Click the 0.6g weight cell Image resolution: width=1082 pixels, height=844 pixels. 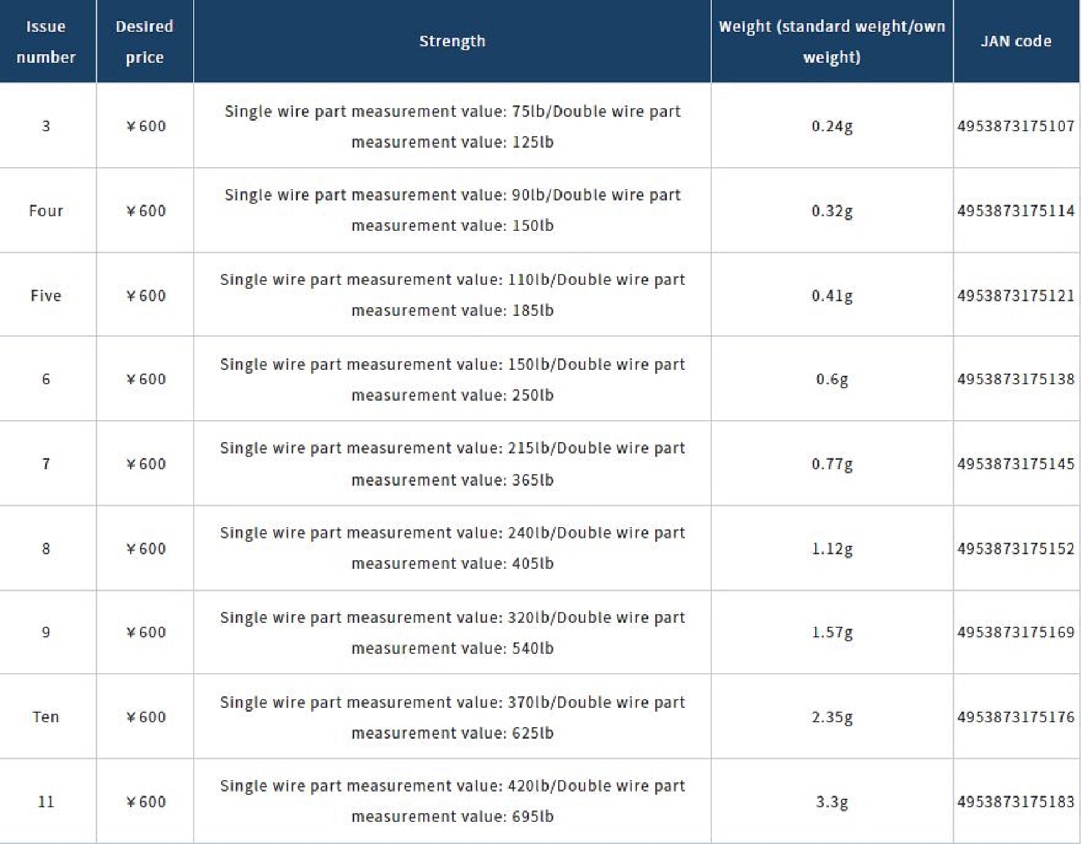click(x=832, y=380)
